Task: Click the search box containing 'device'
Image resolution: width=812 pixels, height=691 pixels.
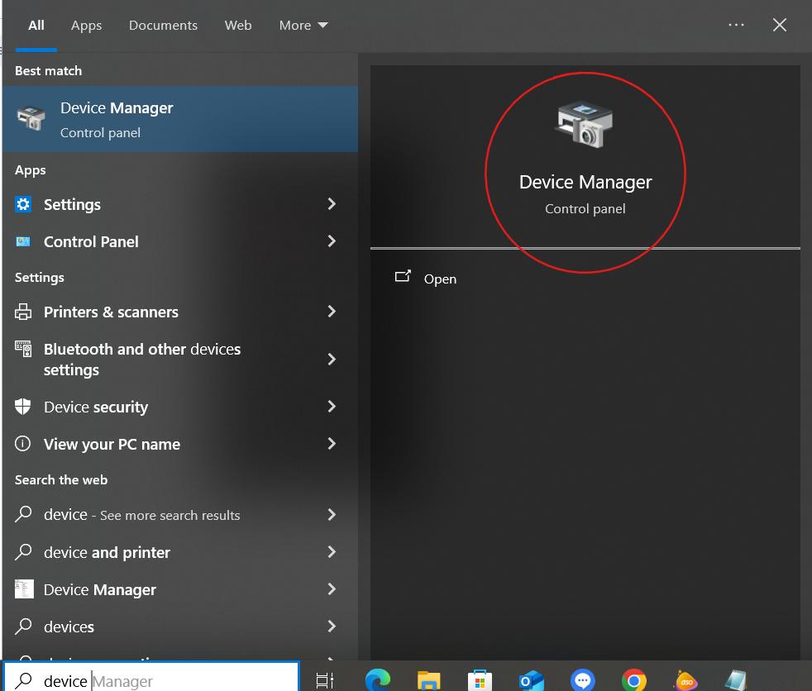Action: tap(149, 680)
